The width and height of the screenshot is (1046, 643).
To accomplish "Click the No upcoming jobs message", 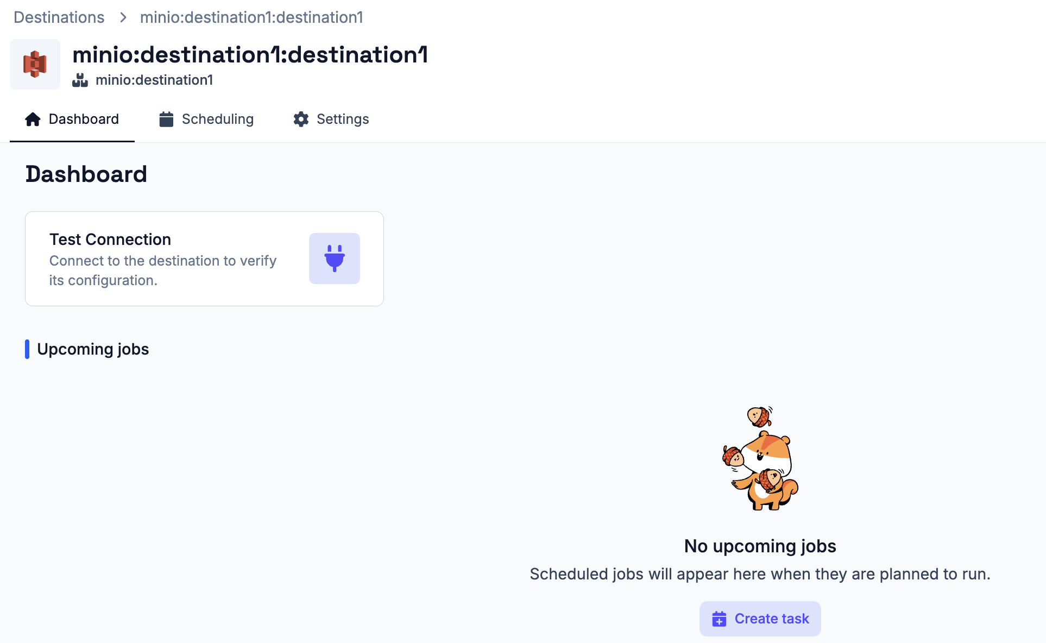I will click(x=760, y=546).
